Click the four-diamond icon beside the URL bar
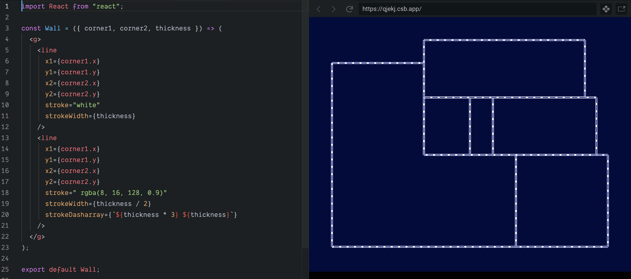This screenshot has height=279, width=631. point(606,9)
